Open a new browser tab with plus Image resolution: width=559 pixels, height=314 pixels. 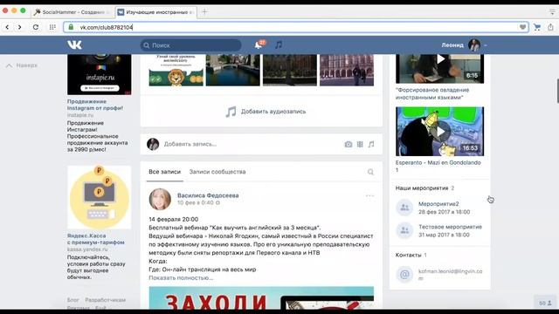coord(204,11)
